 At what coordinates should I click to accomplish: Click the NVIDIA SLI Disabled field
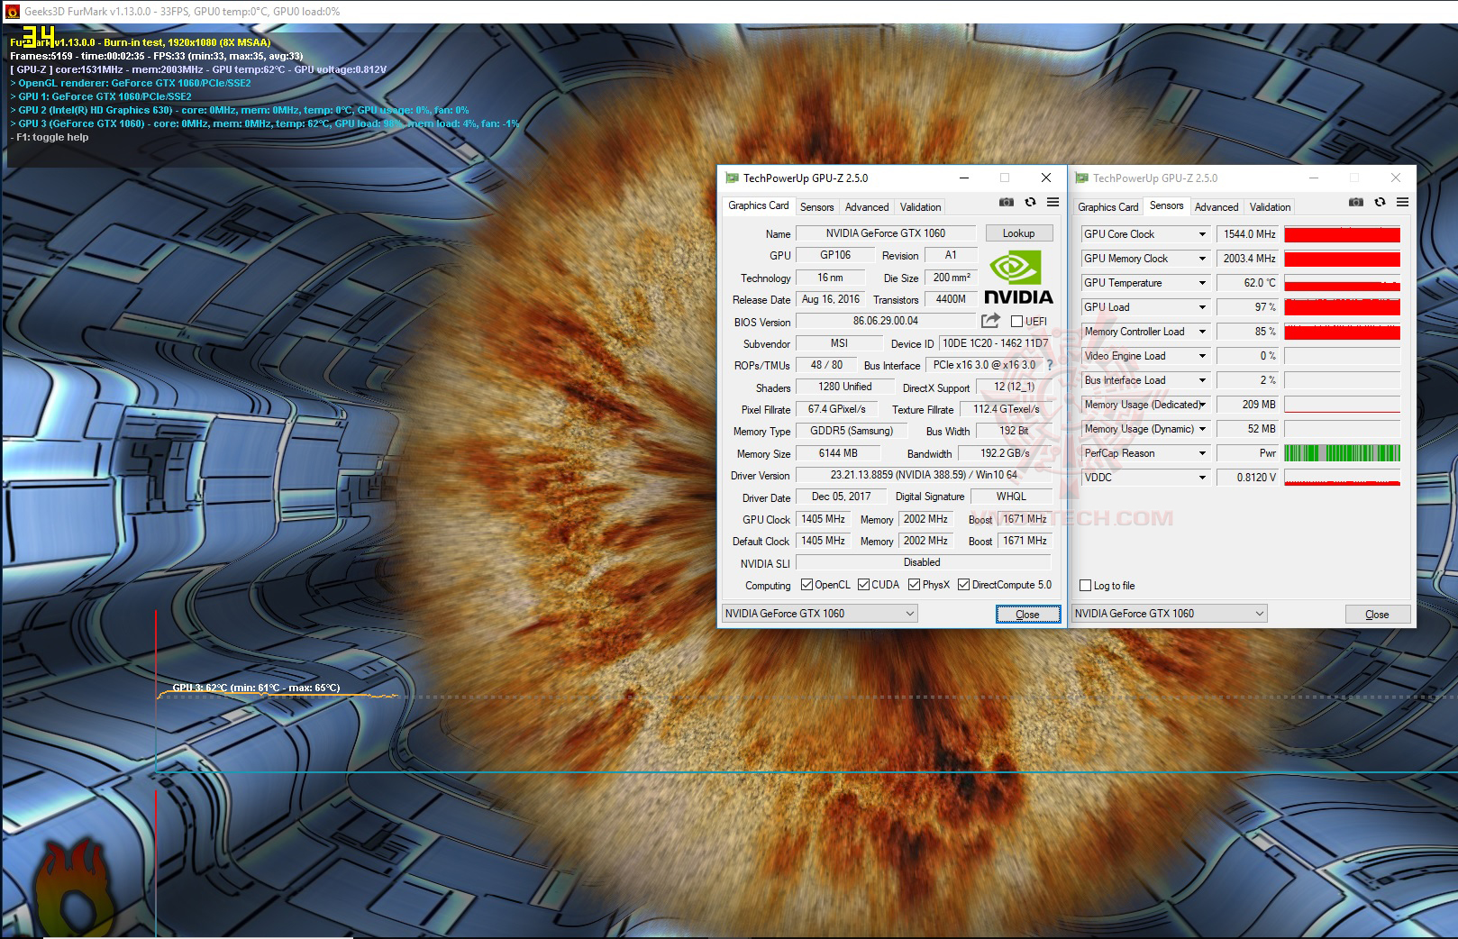pyautogui.click(x=924, y=562)
